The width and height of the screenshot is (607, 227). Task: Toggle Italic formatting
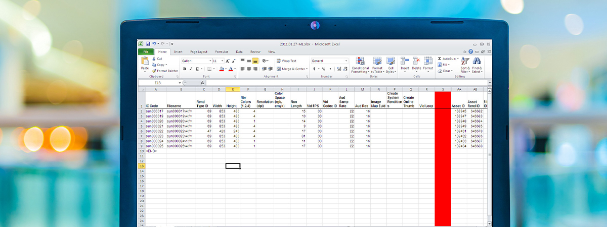191,69
